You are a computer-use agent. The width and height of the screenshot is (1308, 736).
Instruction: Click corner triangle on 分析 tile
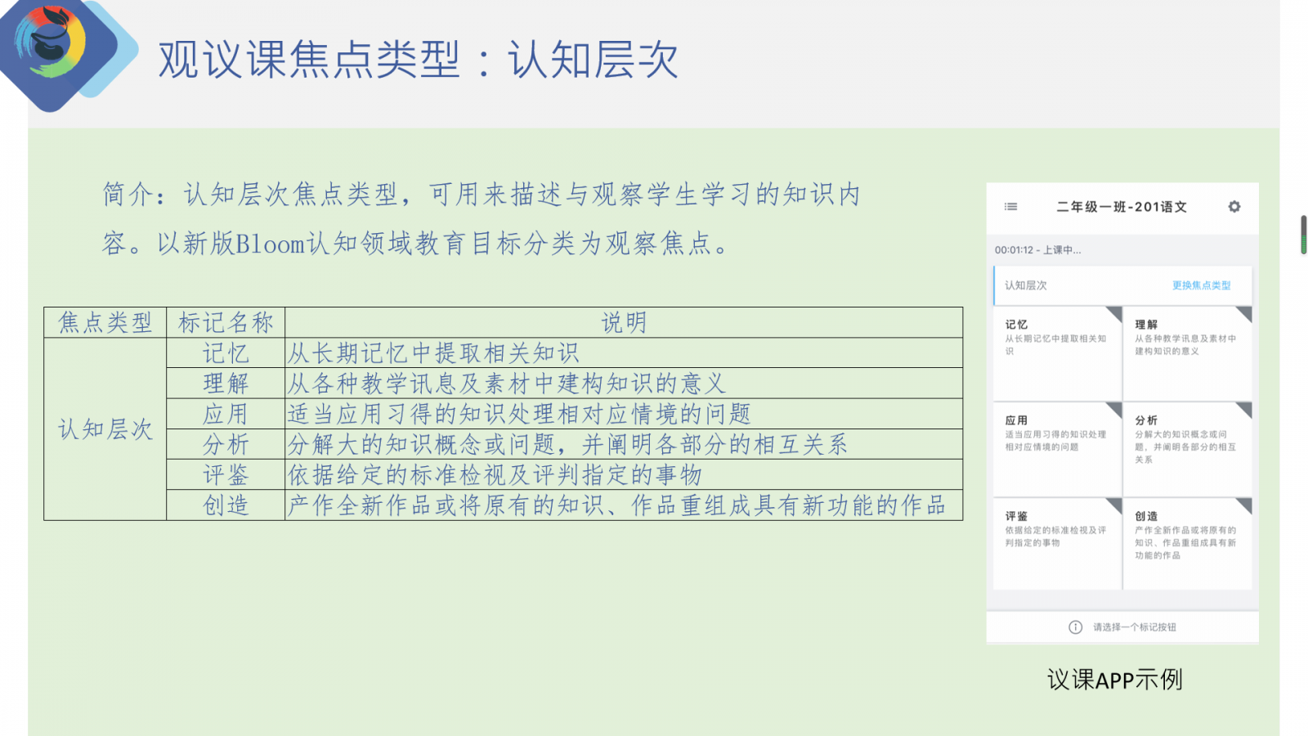1245,409
